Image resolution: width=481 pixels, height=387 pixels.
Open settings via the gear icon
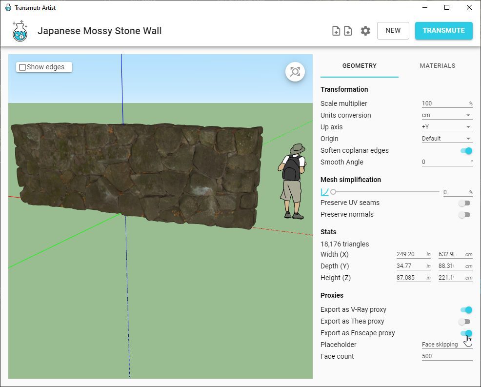click(365, 31)
